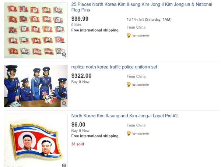Click the $322.00 price
Viewport: 221px width, 167px height.
point(81,76)
